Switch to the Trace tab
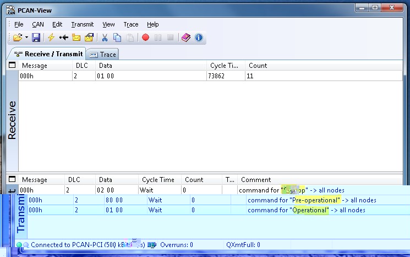This screenshot has width=410, height=257. pyautogui.click(x=102, y=55)
